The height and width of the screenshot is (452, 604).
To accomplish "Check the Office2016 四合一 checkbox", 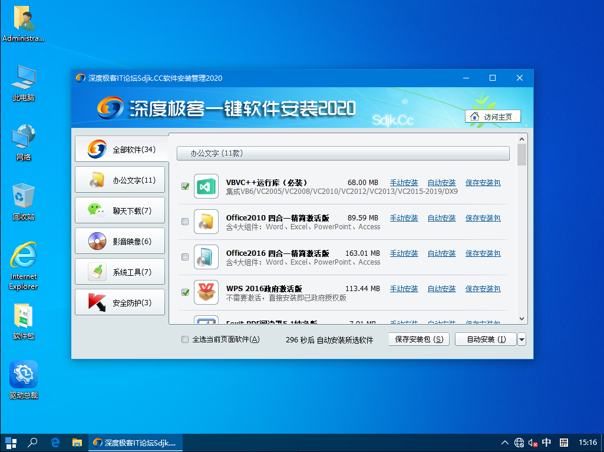I will point(185,257).
